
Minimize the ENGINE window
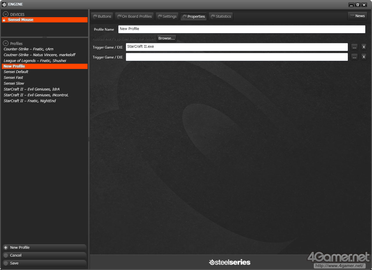351,5
